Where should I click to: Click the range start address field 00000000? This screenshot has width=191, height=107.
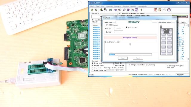coord(110,70)
